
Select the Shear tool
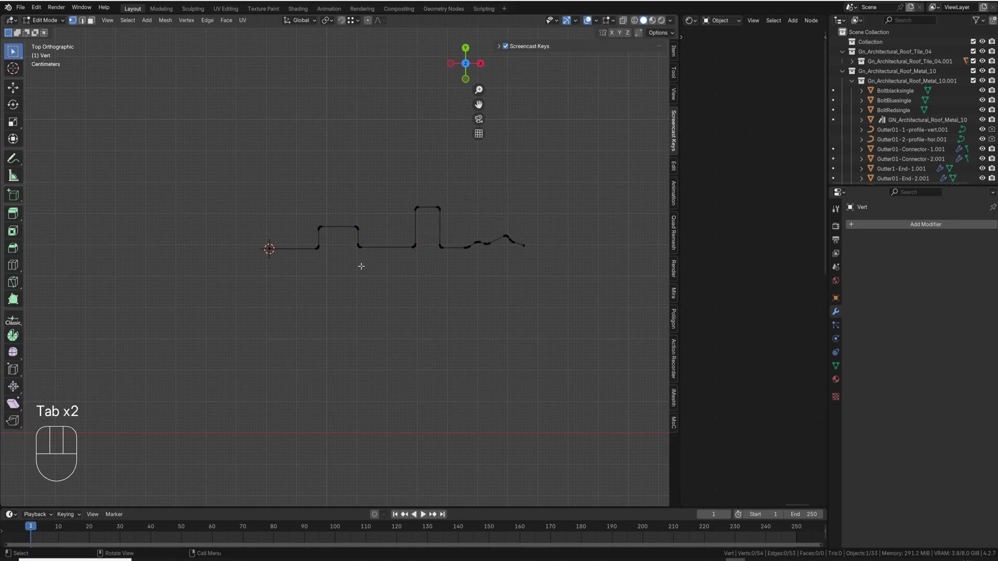(13, 404)
